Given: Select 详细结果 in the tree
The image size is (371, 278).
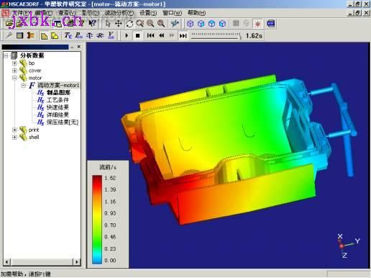Looking at the screenshot, I should [58, 115].
